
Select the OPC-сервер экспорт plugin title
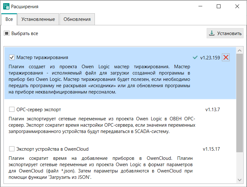click(x=39, y=110)
